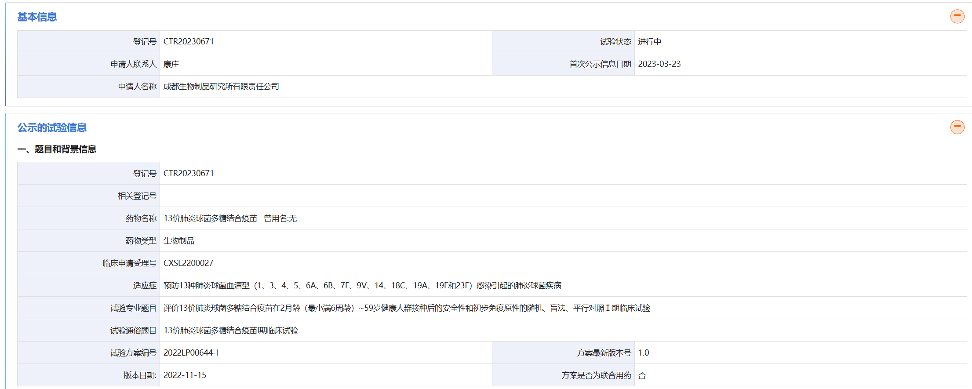Click CTR20230671 under 题目和背景信息
The height and width of the screenshot is (389, 972).
point(189,174)
